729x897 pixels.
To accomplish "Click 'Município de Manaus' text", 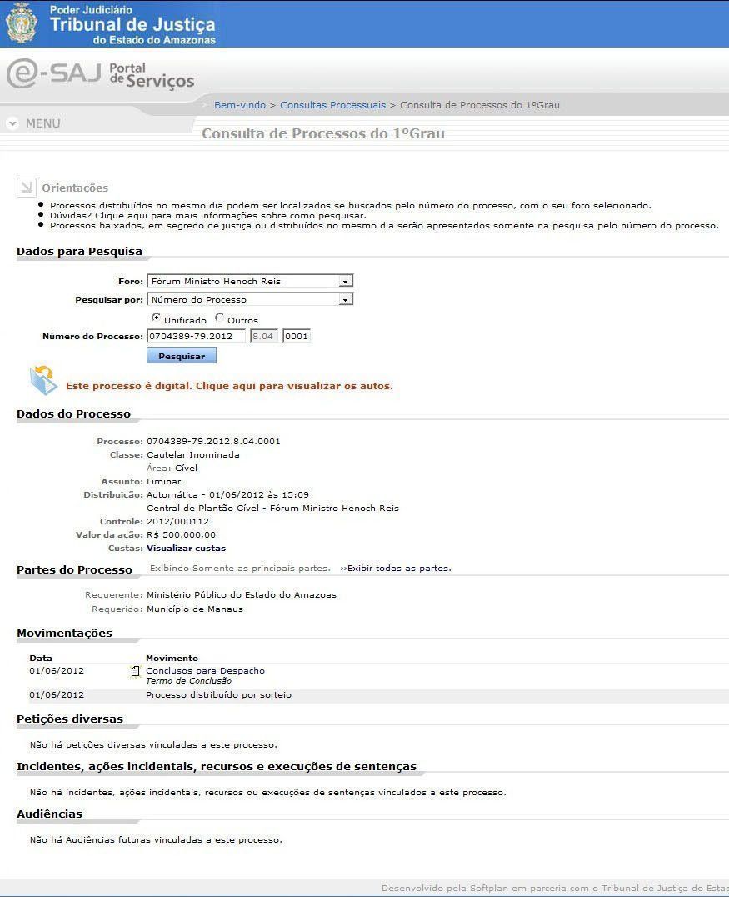I will tap(195, 609).
